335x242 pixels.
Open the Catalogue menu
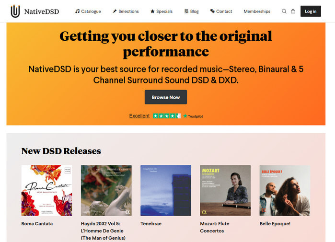pos(88,12)
